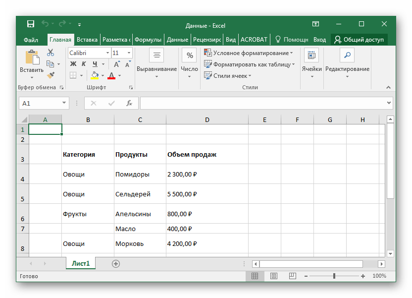Toggle italic formatting (К)
This screenshot has height=298, width=412.
83,64
